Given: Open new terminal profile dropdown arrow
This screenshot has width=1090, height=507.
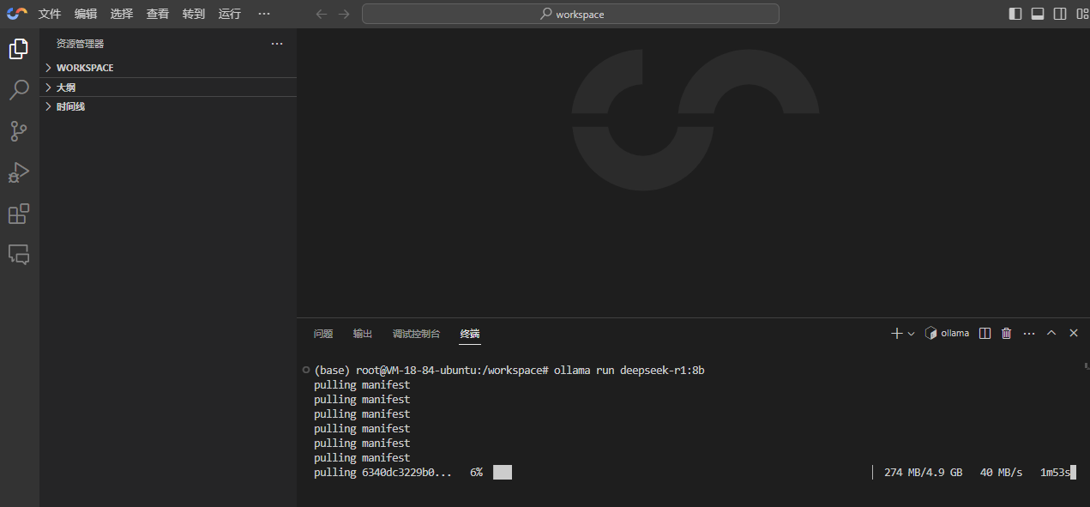Looking at the screenshot, I should coord(911,334).
